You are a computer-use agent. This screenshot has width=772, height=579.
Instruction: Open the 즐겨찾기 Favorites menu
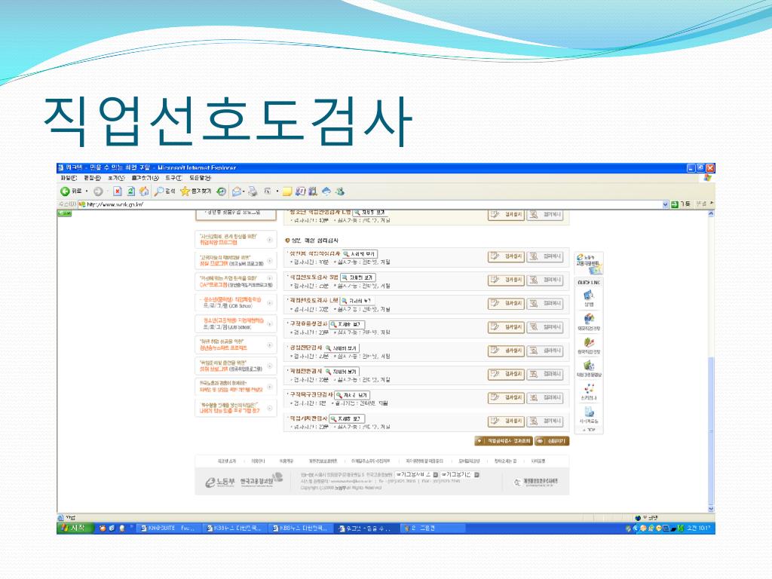pyautogui.click(x=145, y=178)
